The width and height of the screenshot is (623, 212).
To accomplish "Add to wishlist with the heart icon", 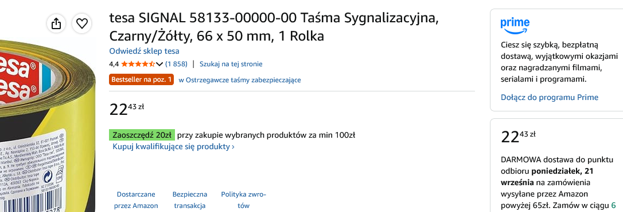I will [x=82, y=24].
